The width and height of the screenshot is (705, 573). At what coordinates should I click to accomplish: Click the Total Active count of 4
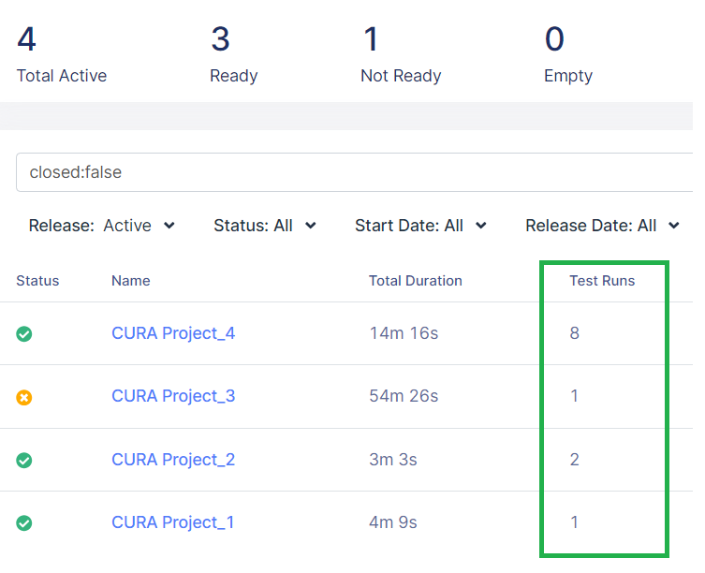(27, 39)
